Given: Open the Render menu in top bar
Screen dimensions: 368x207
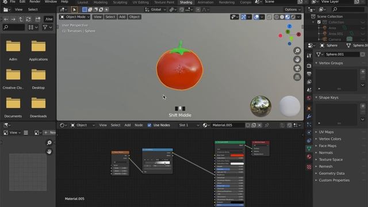Looking at the screenshot, I should [x=35, y=2].
